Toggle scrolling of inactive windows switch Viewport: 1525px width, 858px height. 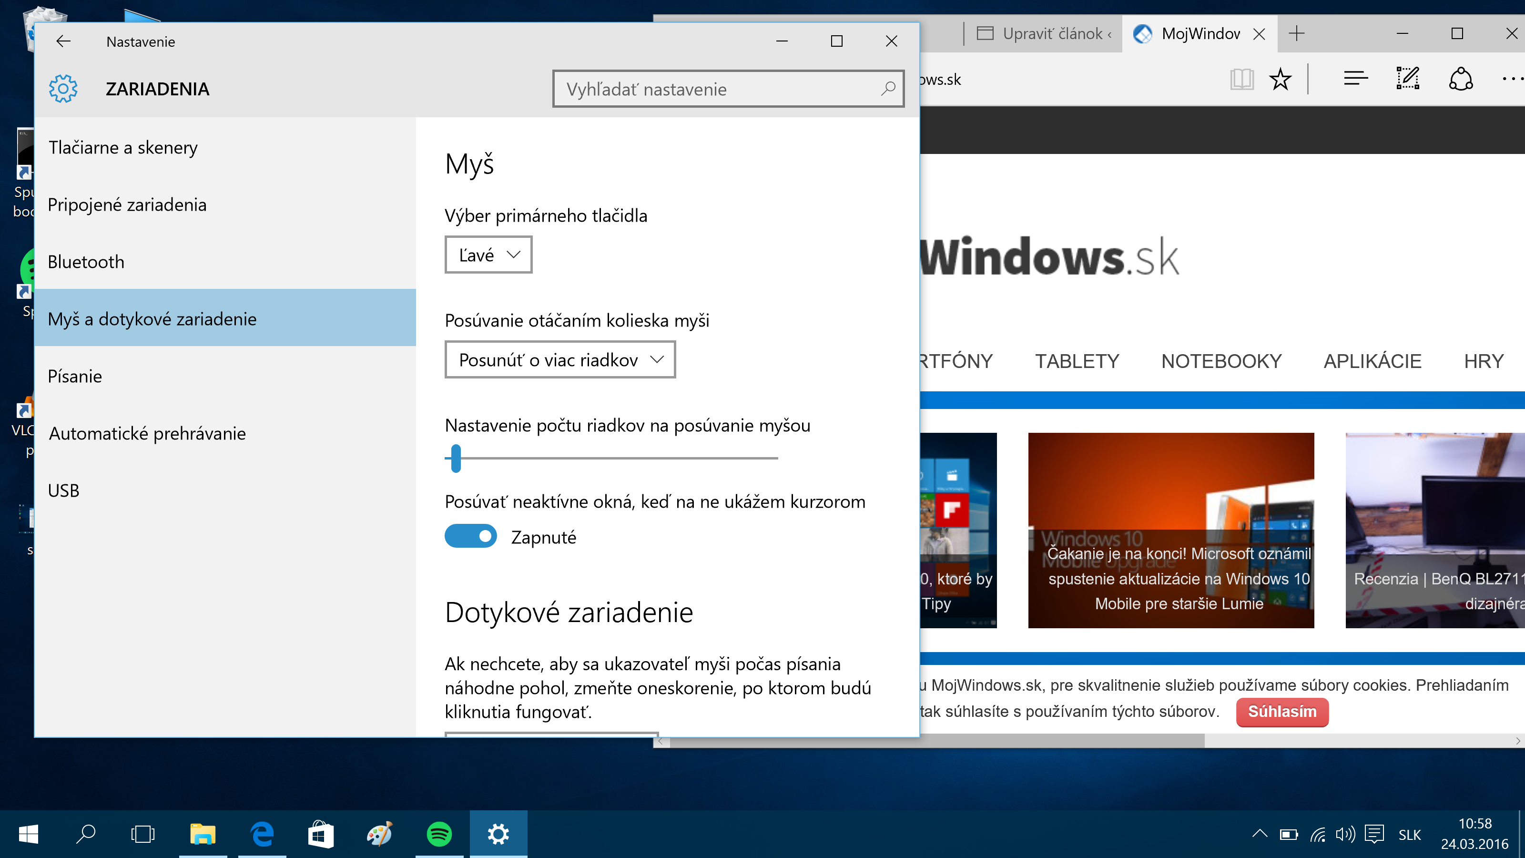click(471, 536)
